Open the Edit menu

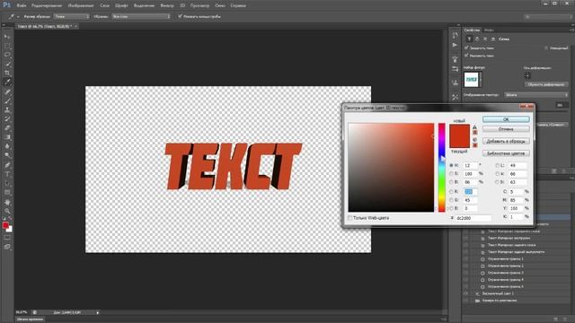click(x=47, y=5)
